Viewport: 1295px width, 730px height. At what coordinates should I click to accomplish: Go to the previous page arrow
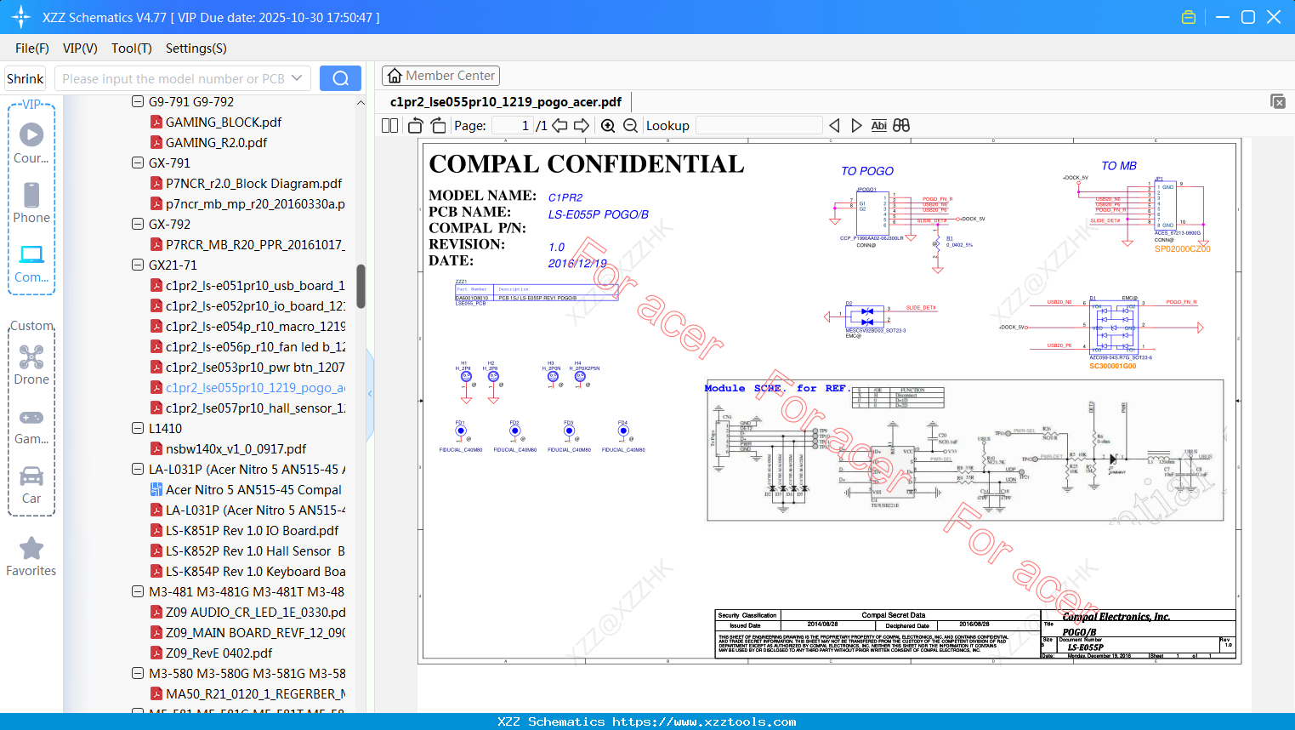559,125
